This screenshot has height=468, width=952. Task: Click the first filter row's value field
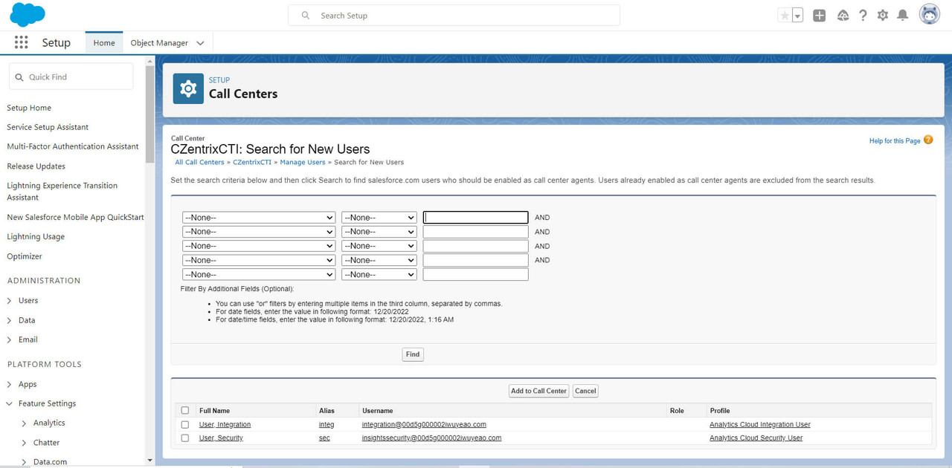point(476,218)
